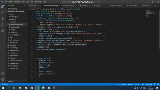This screenshot has width=160, height=90.
Task: Click the Bandicam record icon on taskbar
Action: (x=55, y=88)
